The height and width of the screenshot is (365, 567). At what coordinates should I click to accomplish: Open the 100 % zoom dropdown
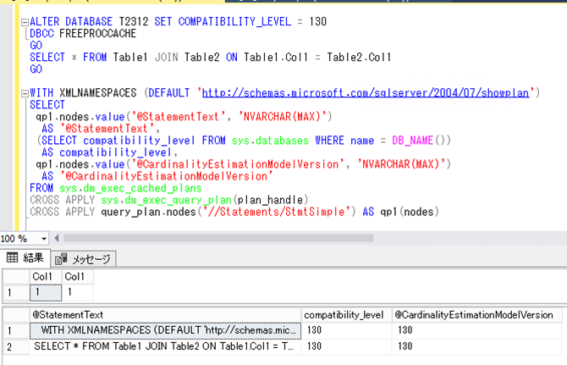click(42, 239)
